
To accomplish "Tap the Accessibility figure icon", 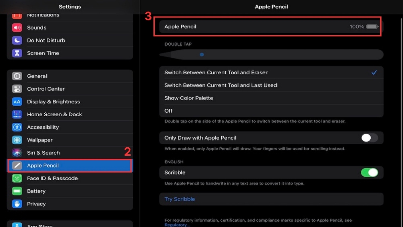I will click(17, 127).
